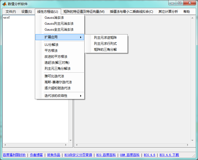The image size is (198, 160).
Task: Open the 帮助 menu
Action: pyautogui.click(x=187, y=12)
